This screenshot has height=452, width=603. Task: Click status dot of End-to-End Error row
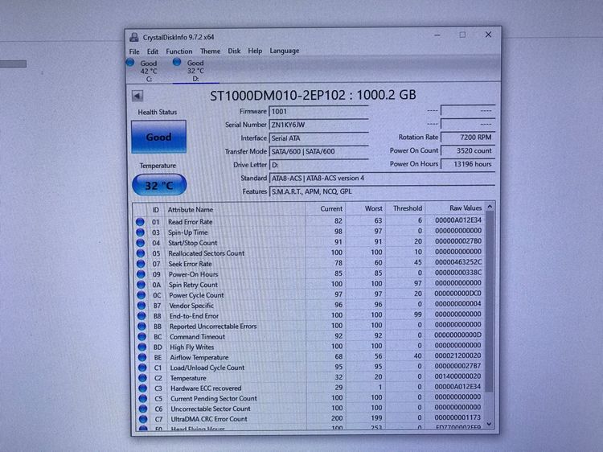pos(142,316)
